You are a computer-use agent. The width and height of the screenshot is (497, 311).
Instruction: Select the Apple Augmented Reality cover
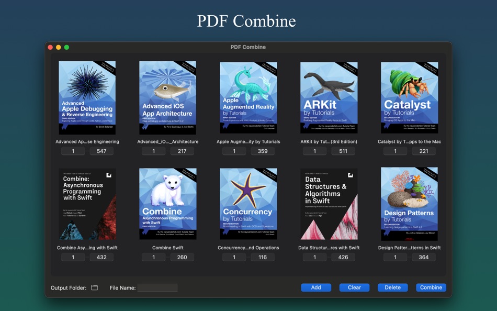[x=248, y=97]
